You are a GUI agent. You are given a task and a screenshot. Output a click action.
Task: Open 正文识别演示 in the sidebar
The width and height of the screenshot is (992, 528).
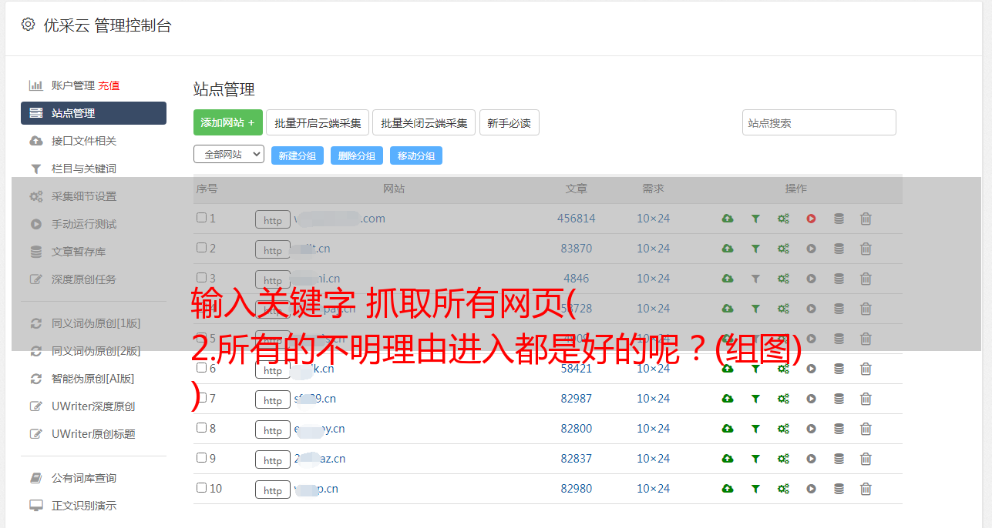(x=83, y=506)
